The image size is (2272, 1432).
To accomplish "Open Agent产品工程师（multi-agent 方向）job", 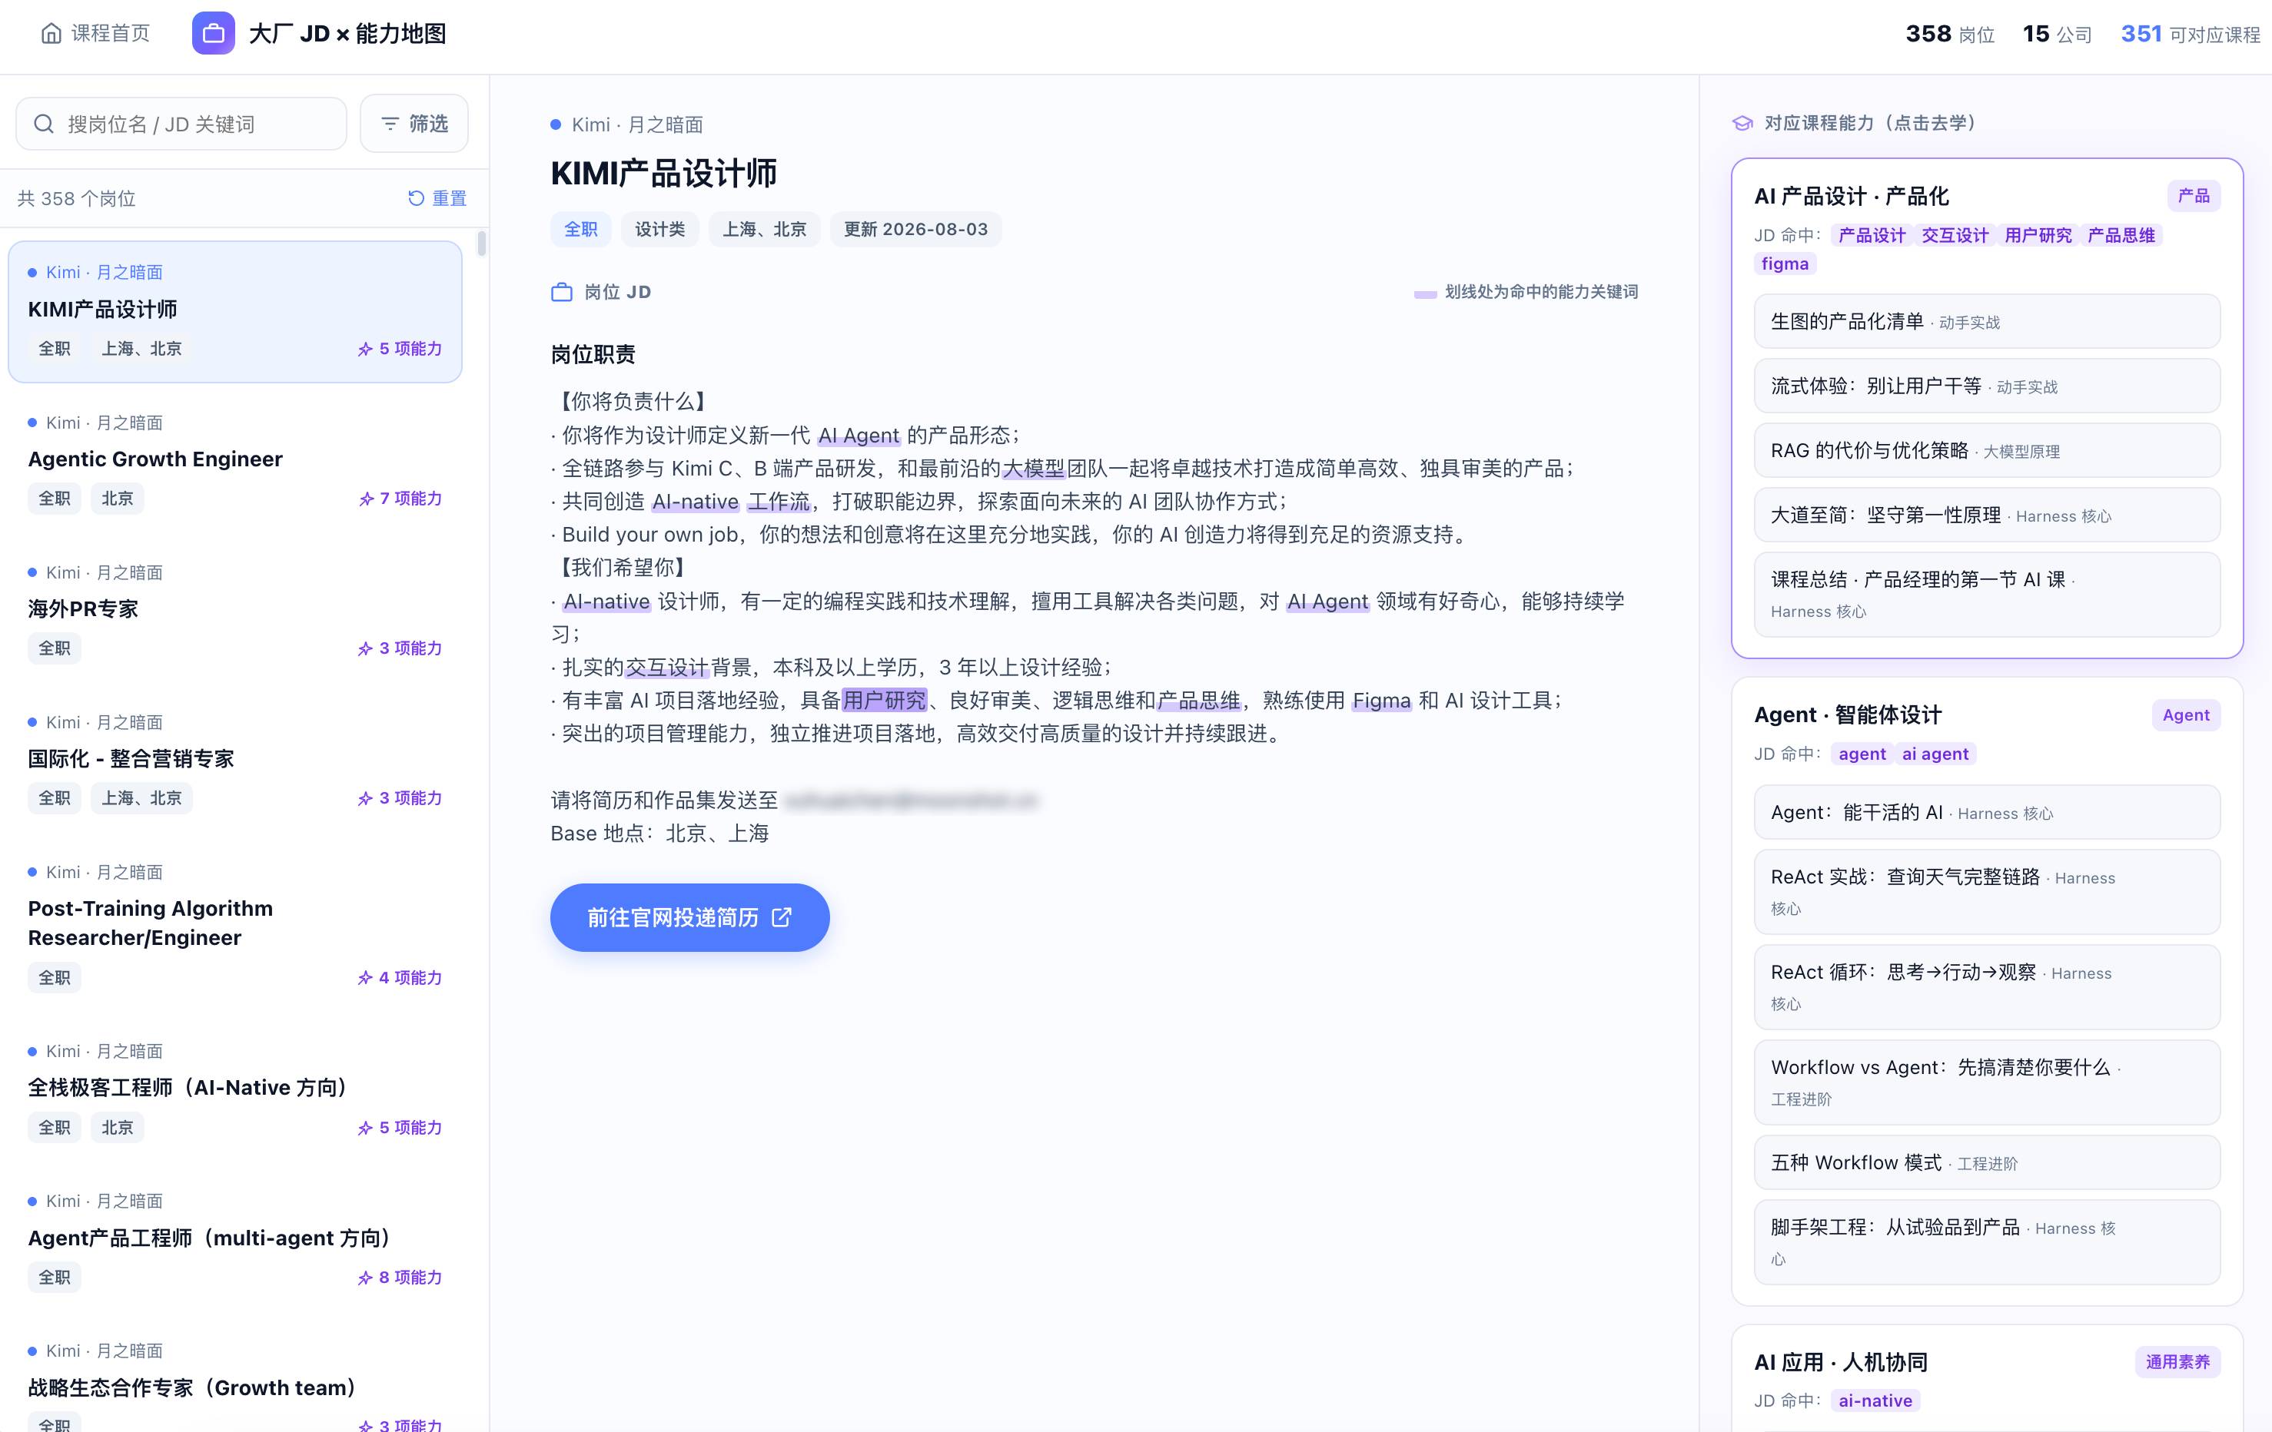I will pos(235,1241).
